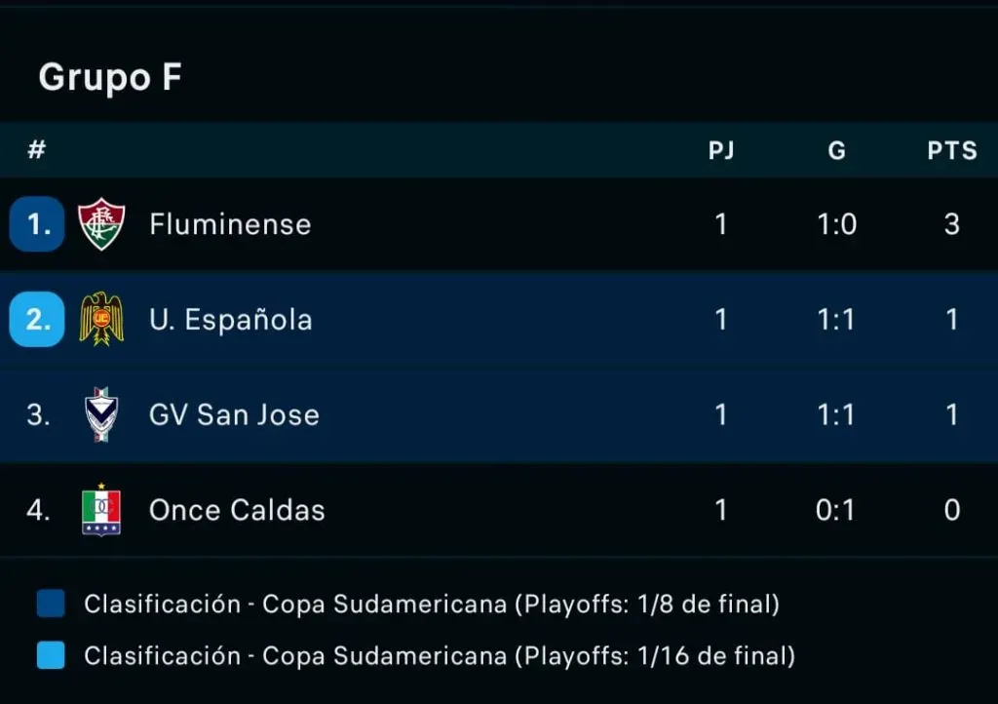Click the # column header
This screenshot has height=704, width=998.
point(37,151)
